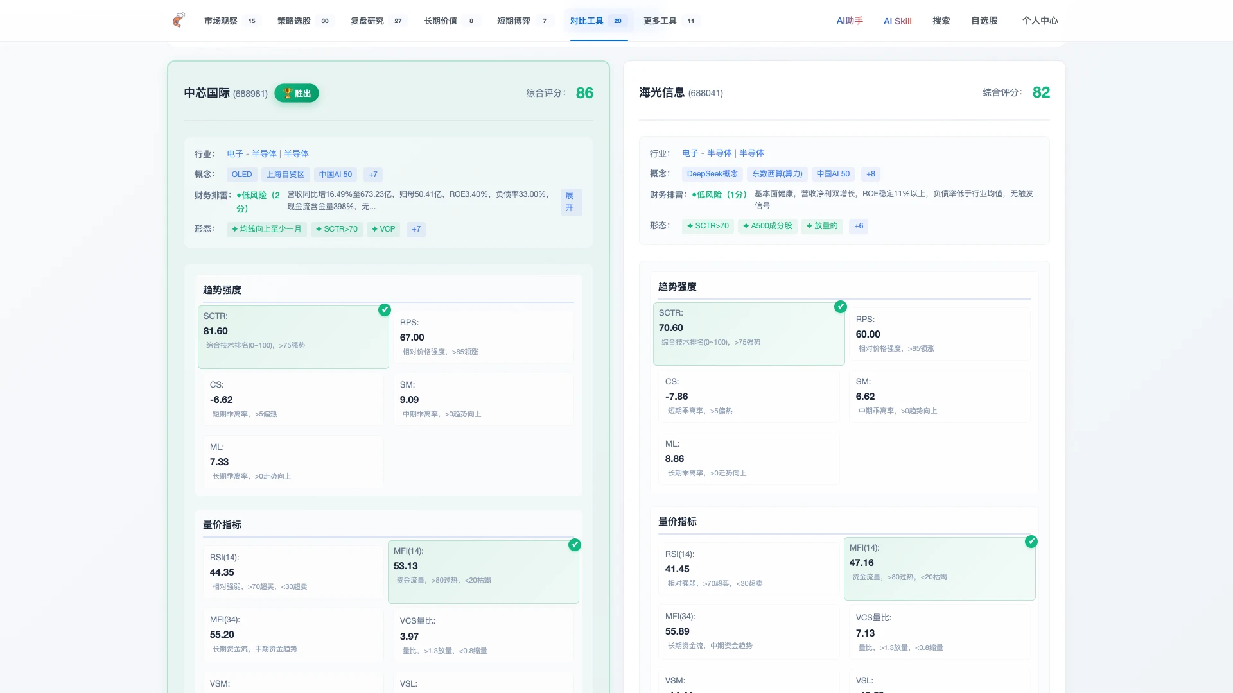
Task: Click the RSI(14) value 41.45
Action: (678, 569)
